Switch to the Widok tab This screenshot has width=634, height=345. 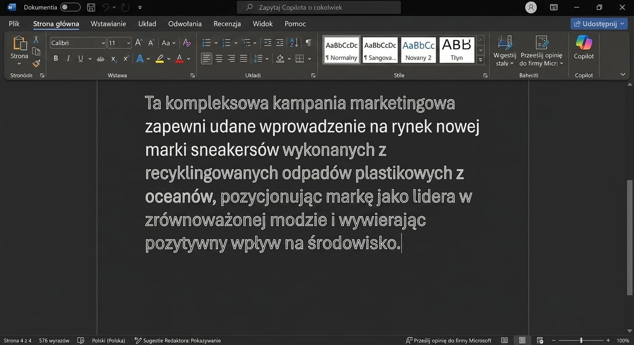(263, 24)
